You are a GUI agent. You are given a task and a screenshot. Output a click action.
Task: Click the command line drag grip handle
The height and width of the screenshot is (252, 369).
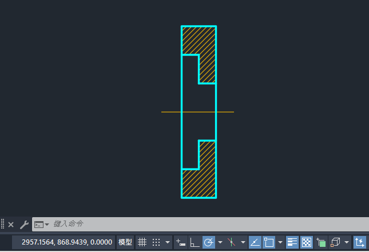click(x=3, y=224)
